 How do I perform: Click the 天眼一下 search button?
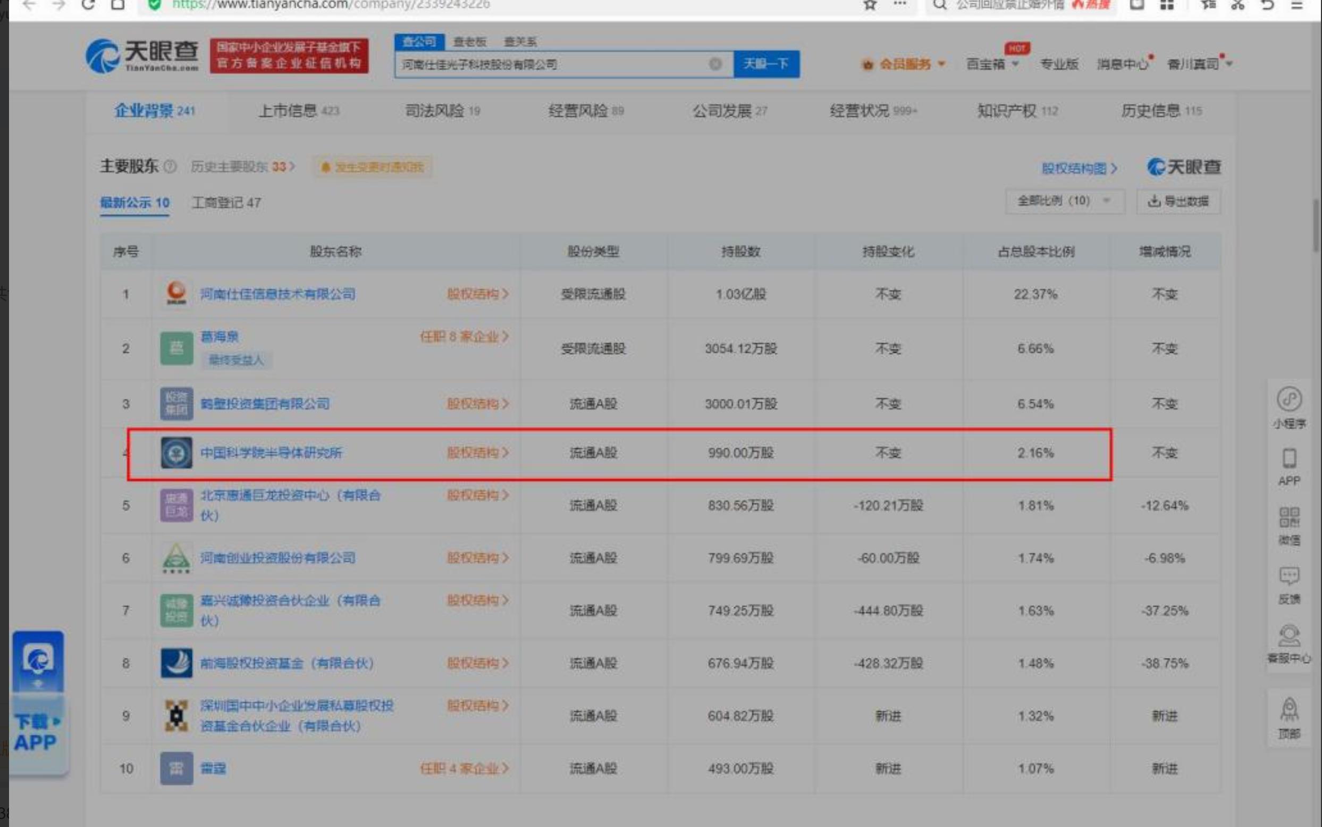coord(766,64)
